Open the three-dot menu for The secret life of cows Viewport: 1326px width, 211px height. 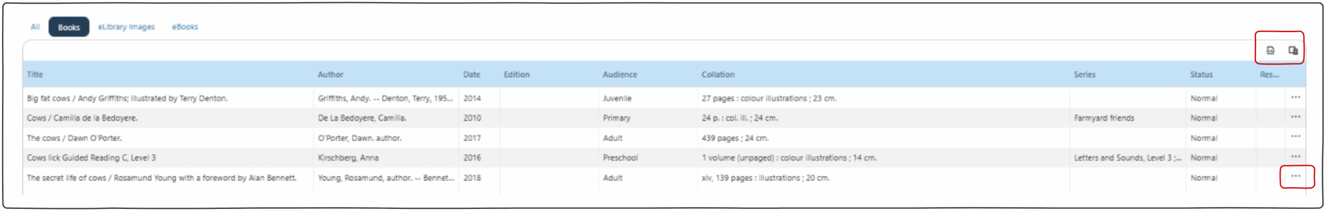pyautogui.click(x=1295, y=176)
